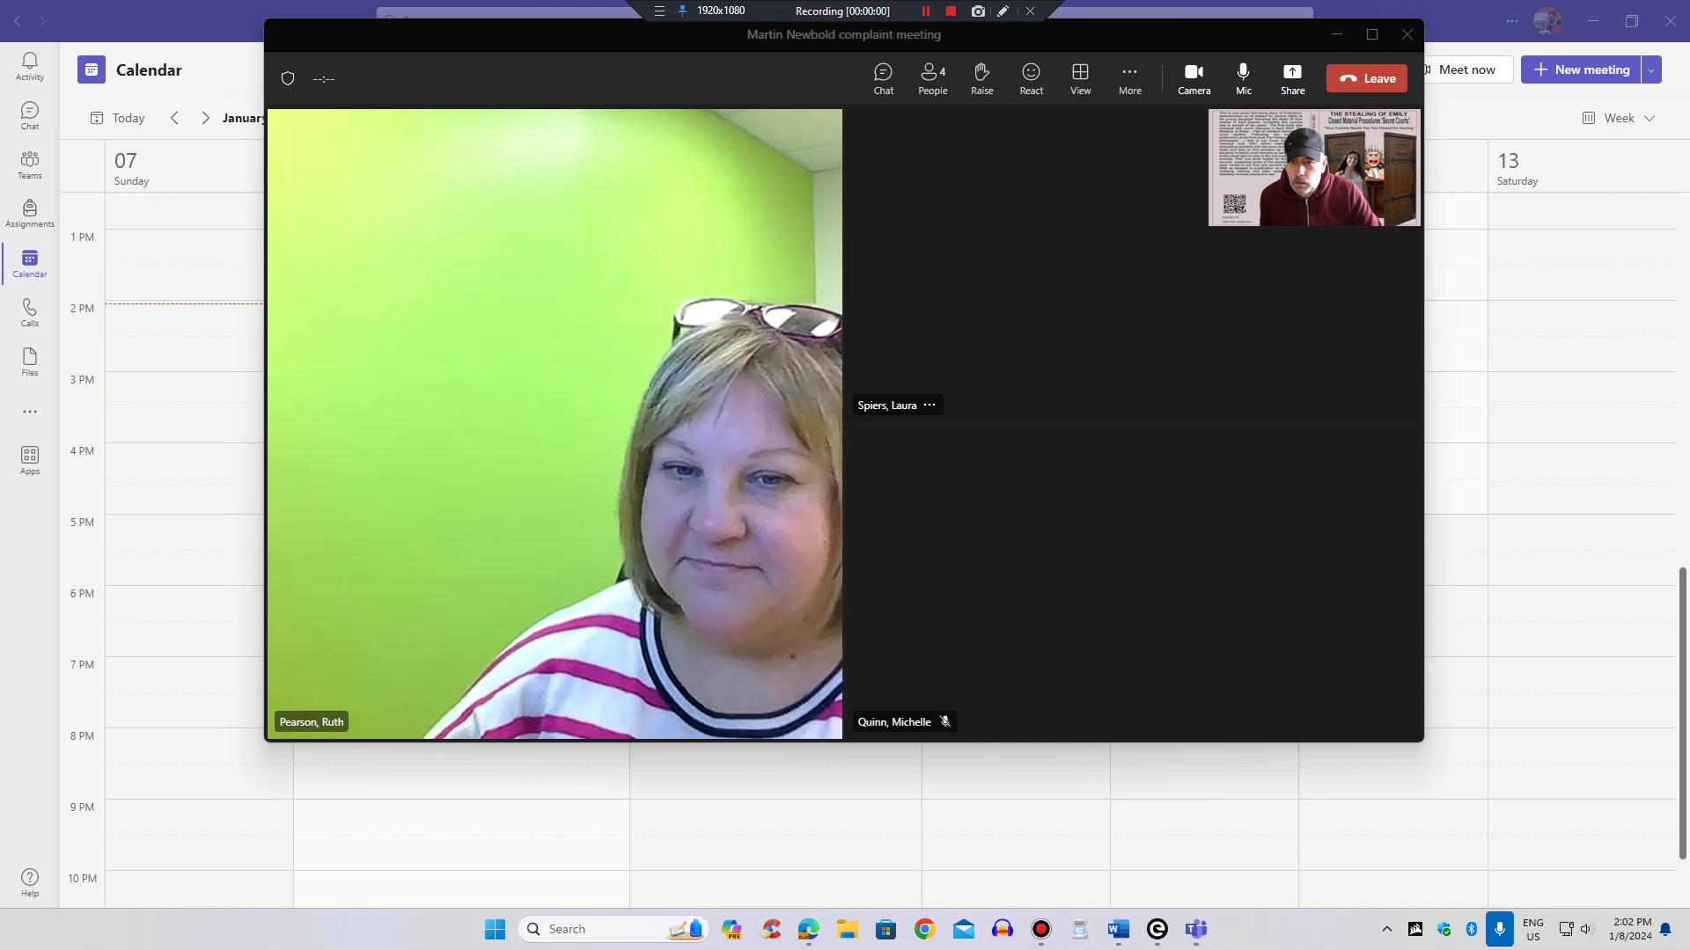The height and width of the screenshot is (950, 1690).
Task: Toggle the Camera off
Action: pos(1194,78)
